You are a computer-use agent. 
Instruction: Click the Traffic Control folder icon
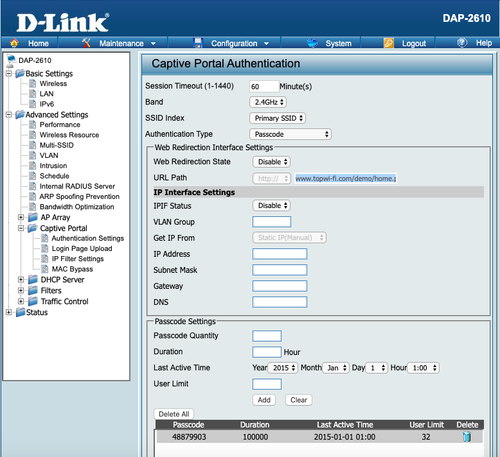click(33, 301)
